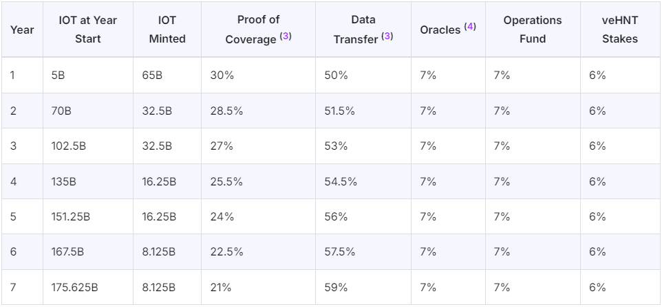
Task: Open footnote 3 beside Data Transfer header
Action: click(387, 37)
